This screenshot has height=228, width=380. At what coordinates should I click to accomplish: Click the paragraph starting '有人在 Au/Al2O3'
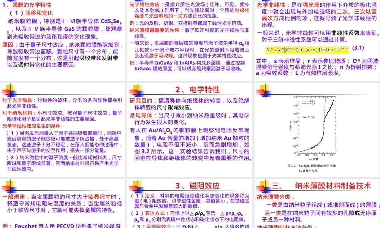tap(191, 144)
